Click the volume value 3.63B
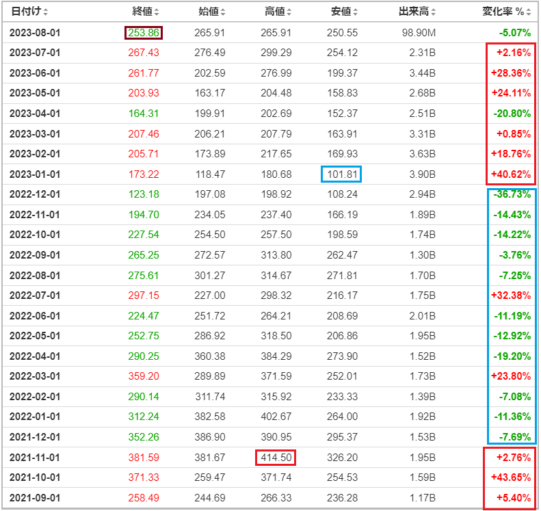This screenshot has width=541, height=511. coord(422,154)
